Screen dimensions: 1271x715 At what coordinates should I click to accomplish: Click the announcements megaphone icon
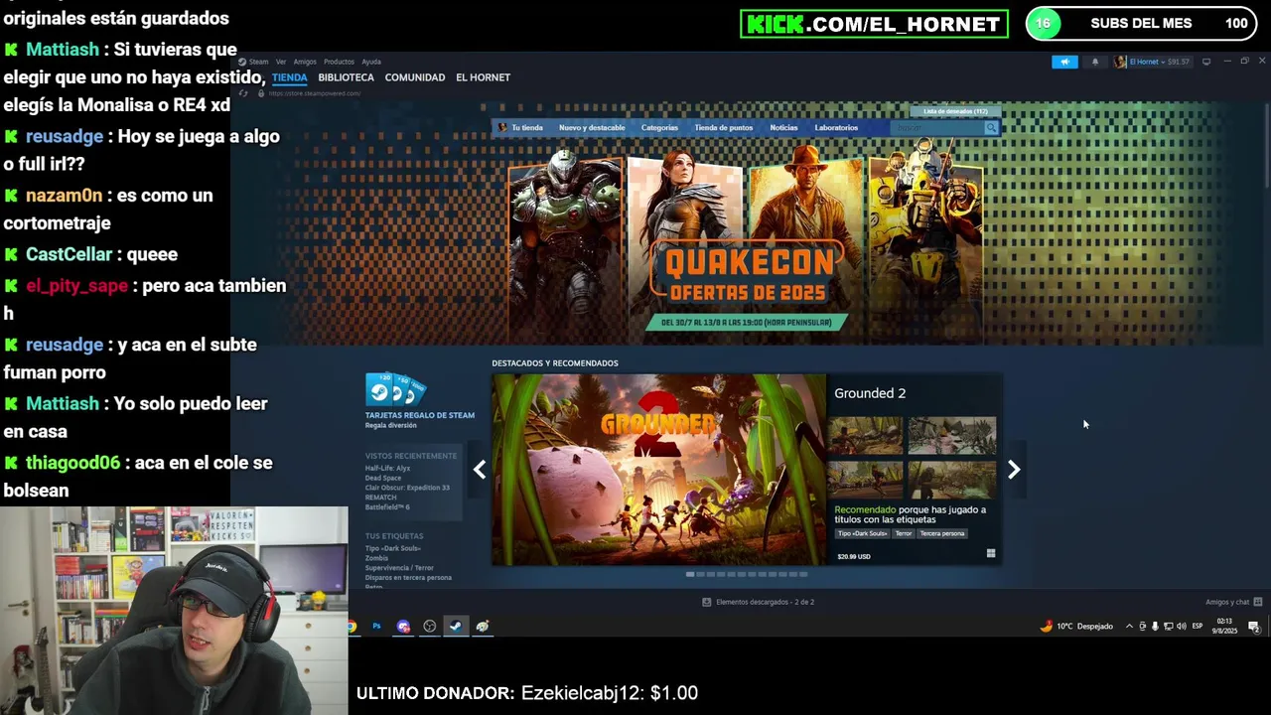pos(1064,62)
